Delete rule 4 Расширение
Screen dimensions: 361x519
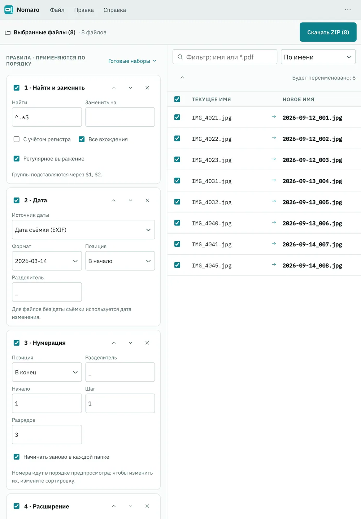pyautogui.click(x=147, y=506)
